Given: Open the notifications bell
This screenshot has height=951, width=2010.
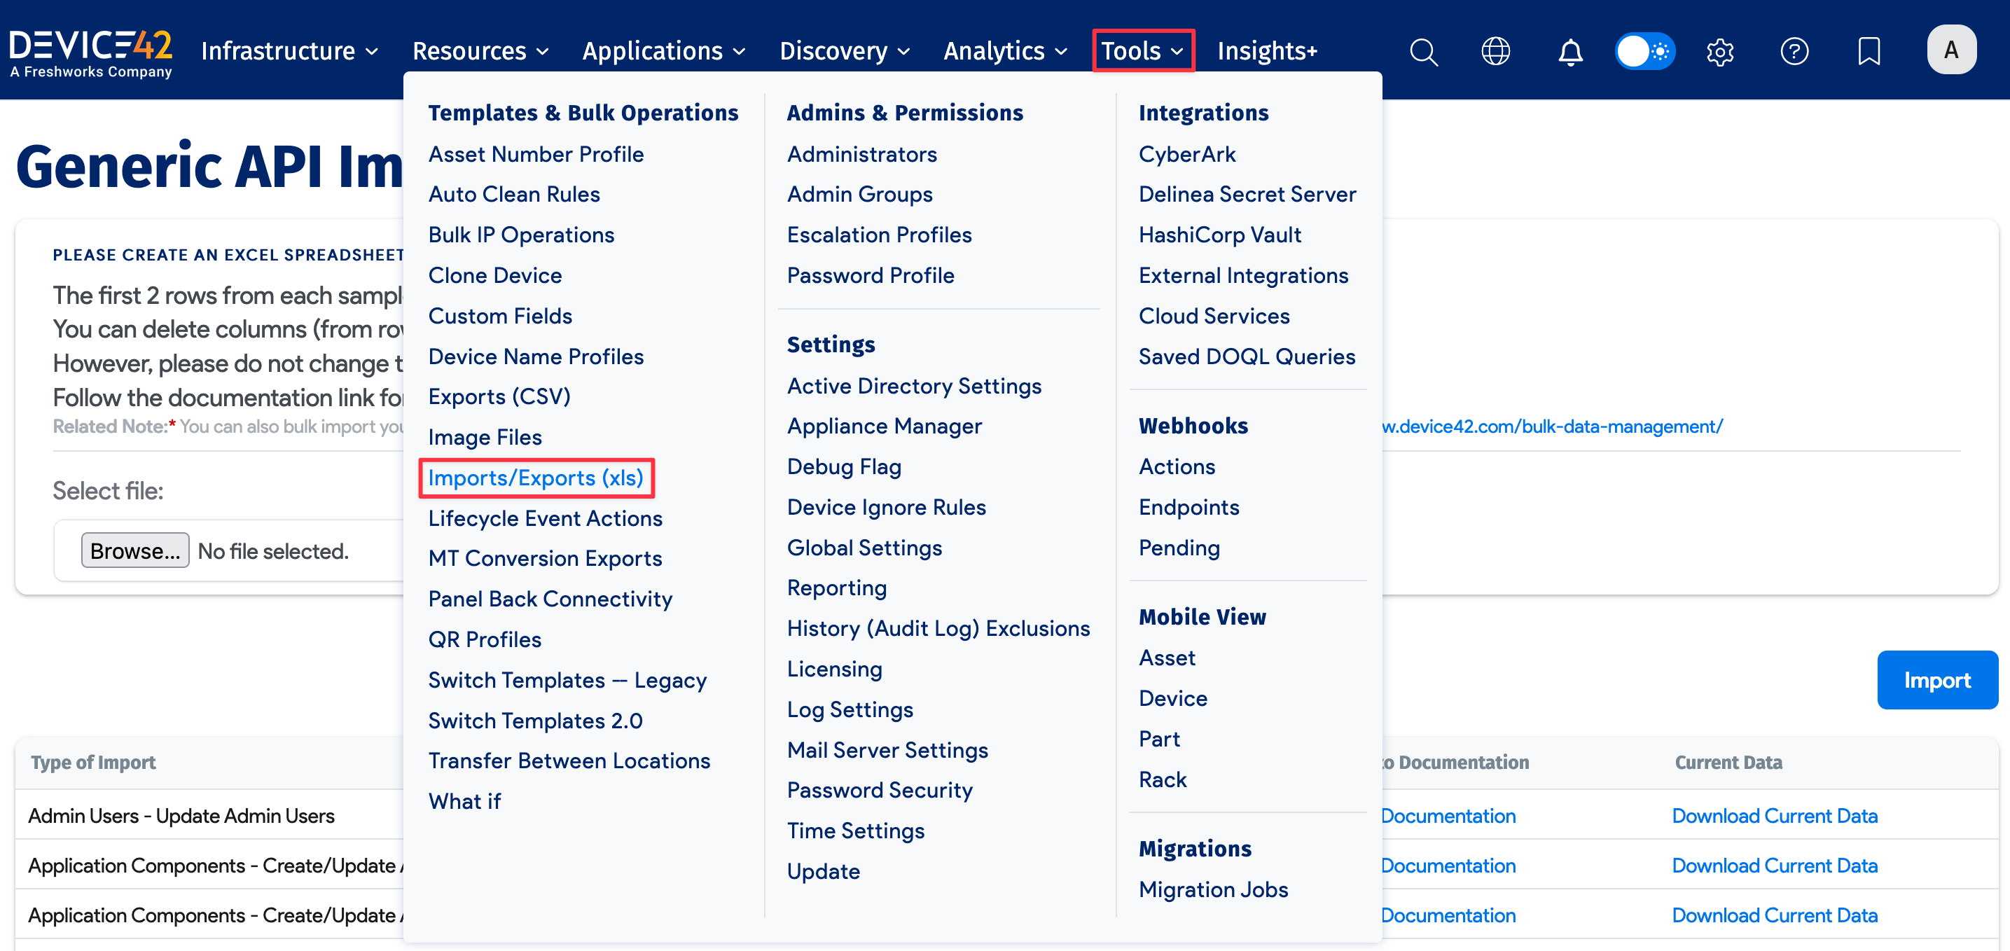Looking at the screenshot, I should pos(1570,53).
